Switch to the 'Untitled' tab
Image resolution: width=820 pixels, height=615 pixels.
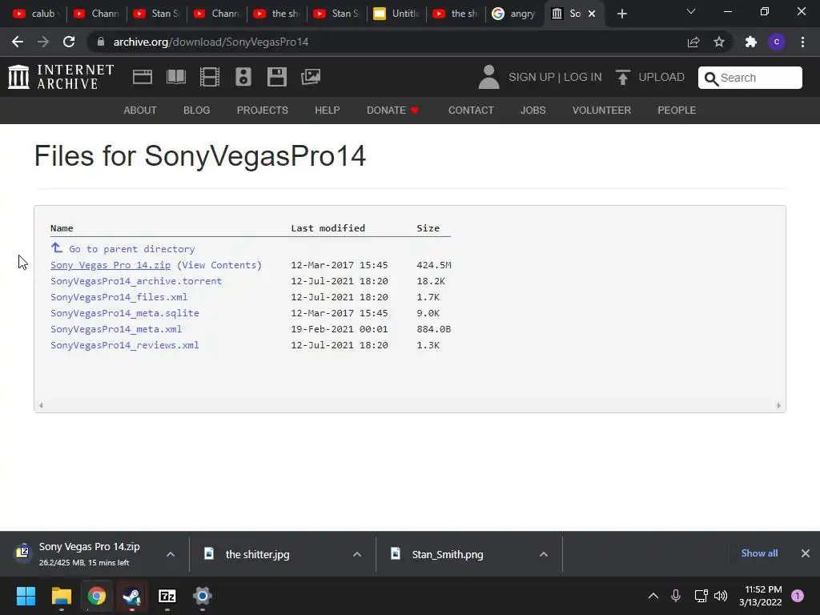(x=397, y=14)
